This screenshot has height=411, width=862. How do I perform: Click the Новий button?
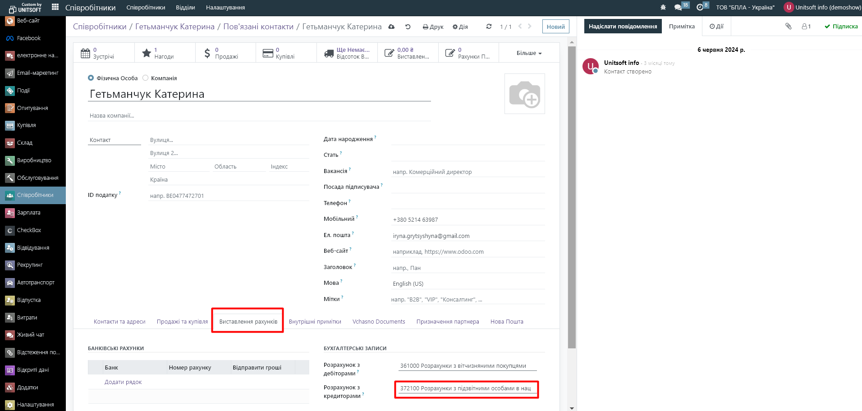point(555,27)
